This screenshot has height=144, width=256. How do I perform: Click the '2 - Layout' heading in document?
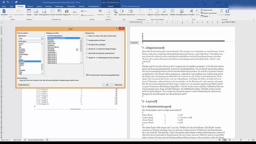click(150, 101)
